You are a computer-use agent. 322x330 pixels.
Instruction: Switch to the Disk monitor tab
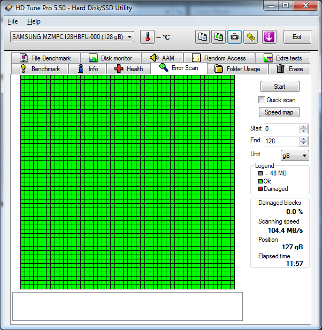point(111,58)
